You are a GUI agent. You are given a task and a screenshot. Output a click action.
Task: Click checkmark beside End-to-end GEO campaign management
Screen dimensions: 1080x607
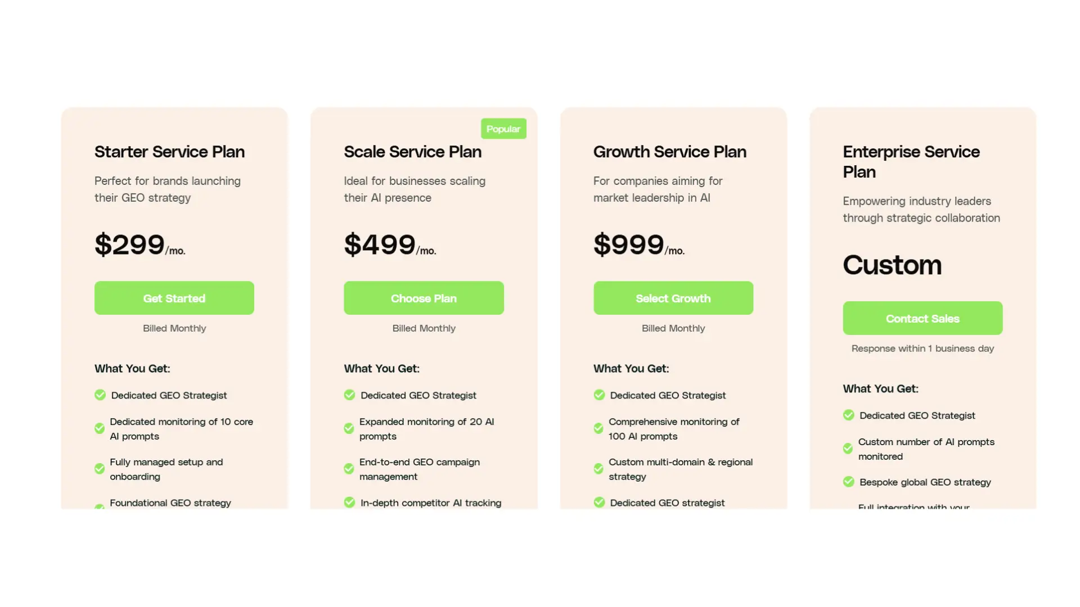point(349,469)
